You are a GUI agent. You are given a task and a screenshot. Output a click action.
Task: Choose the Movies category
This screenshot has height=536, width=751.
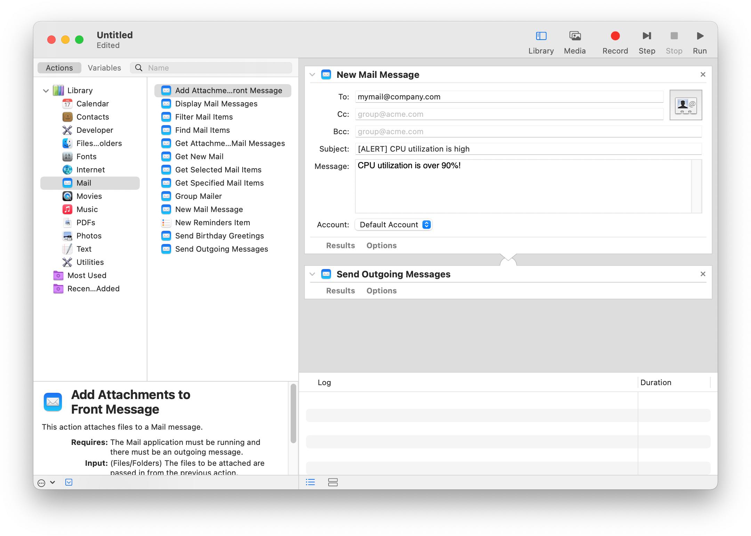(x=90, y=196)
